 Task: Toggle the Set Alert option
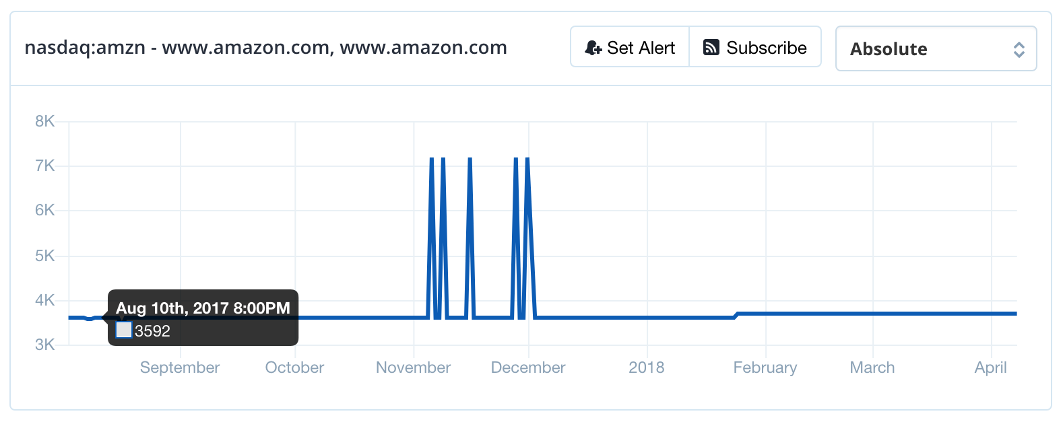click(629, 47)
